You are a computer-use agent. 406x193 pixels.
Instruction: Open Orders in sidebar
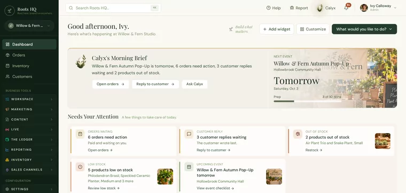(29, 55)
